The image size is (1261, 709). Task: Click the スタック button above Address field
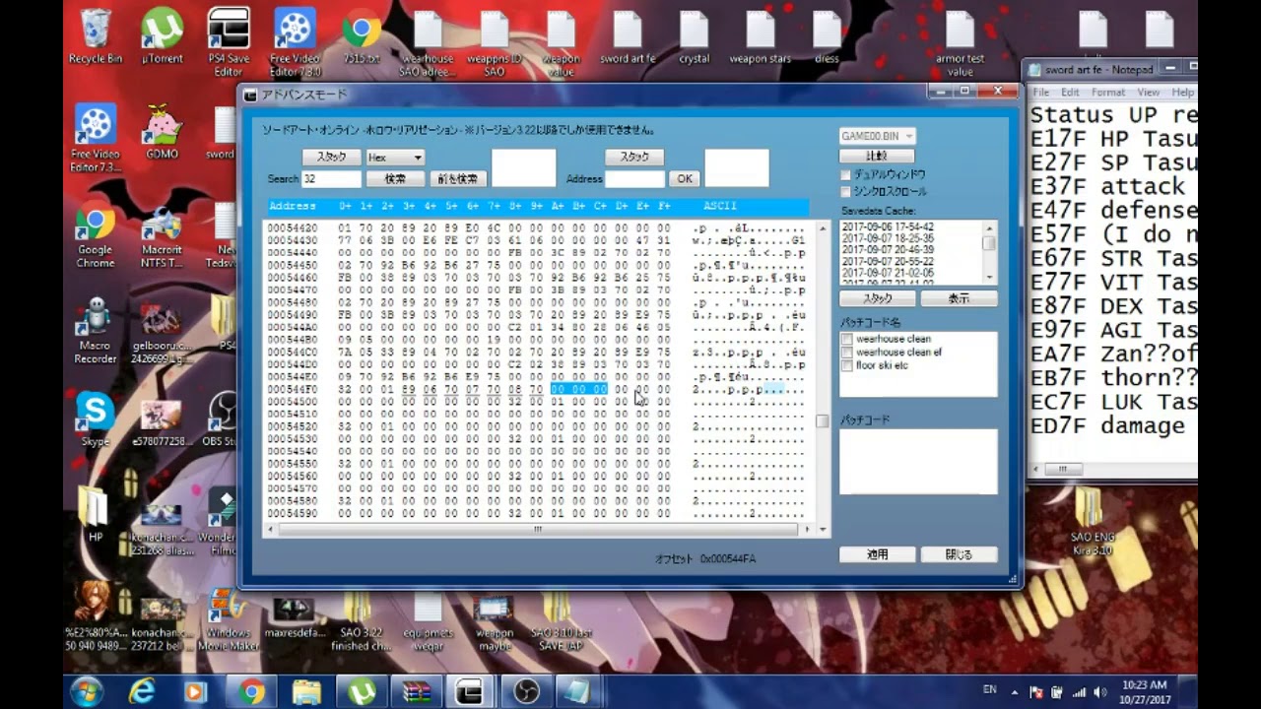pos(634,158)
